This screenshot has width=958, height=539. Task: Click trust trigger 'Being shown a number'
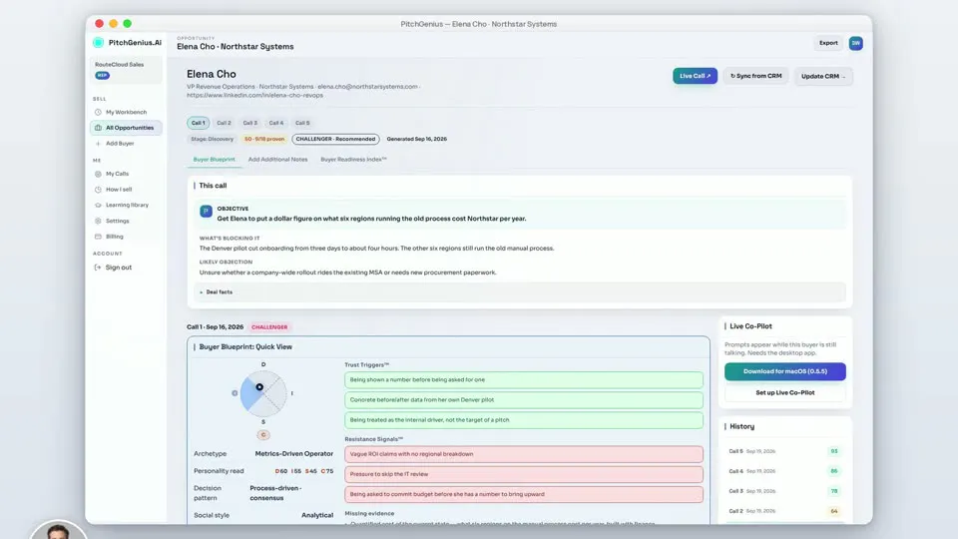524,379
